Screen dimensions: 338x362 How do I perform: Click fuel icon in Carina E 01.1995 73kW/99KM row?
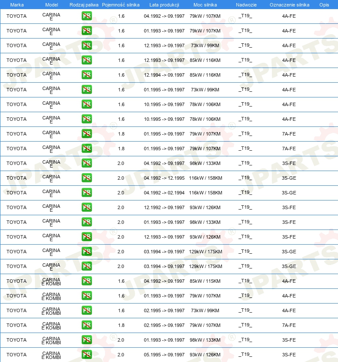tap(86, 90)
